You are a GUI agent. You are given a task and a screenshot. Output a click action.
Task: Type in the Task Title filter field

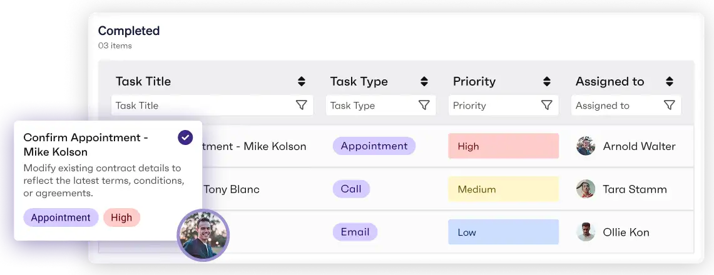pos(200,106)
